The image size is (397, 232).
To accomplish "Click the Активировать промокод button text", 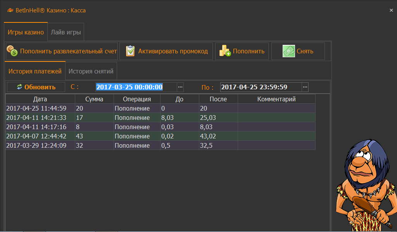I will pos(173,51).
